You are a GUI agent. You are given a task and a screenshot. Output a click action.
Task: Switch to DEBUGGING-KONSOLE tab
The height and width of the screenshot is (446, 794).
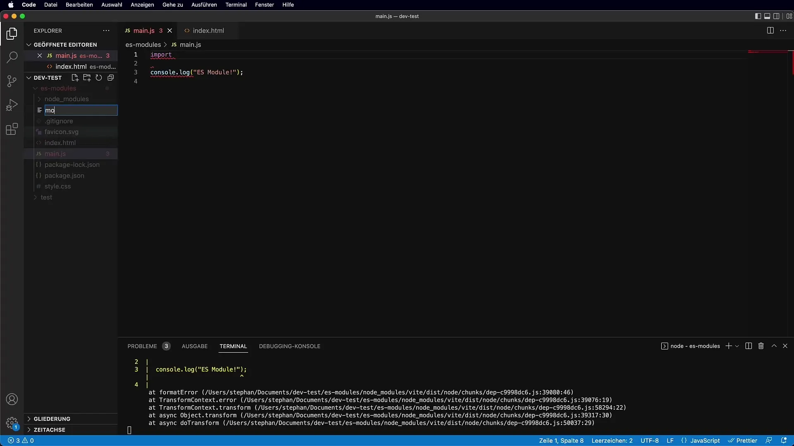coord(290,346)
